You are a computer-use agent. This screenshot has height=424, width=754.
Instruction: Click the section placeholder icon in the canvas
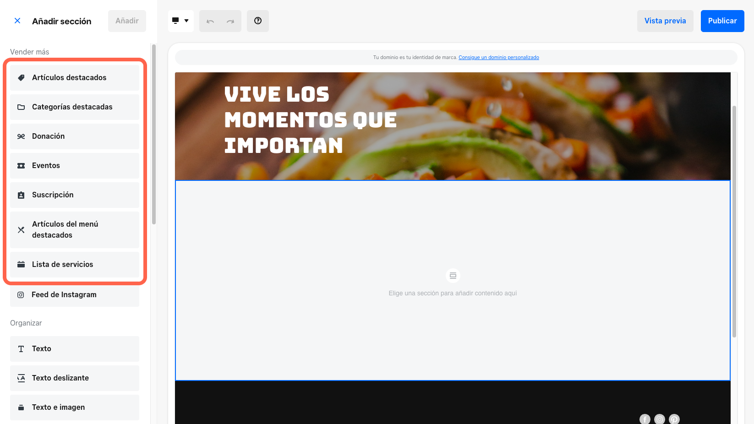[453, 276]
